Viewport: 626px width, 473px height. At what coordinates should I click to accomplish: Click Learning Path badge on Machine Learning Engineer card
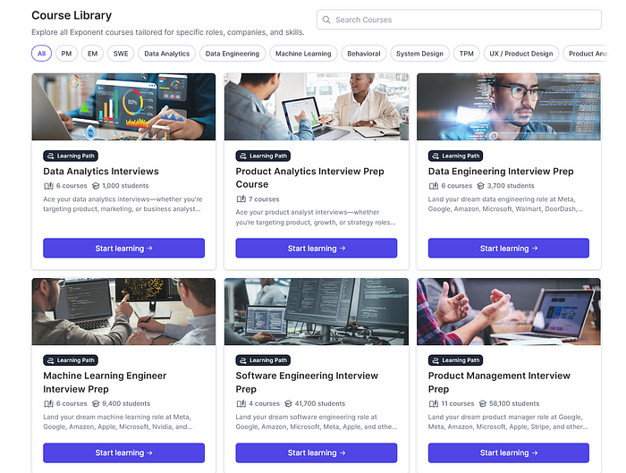(x=71, y=360)
